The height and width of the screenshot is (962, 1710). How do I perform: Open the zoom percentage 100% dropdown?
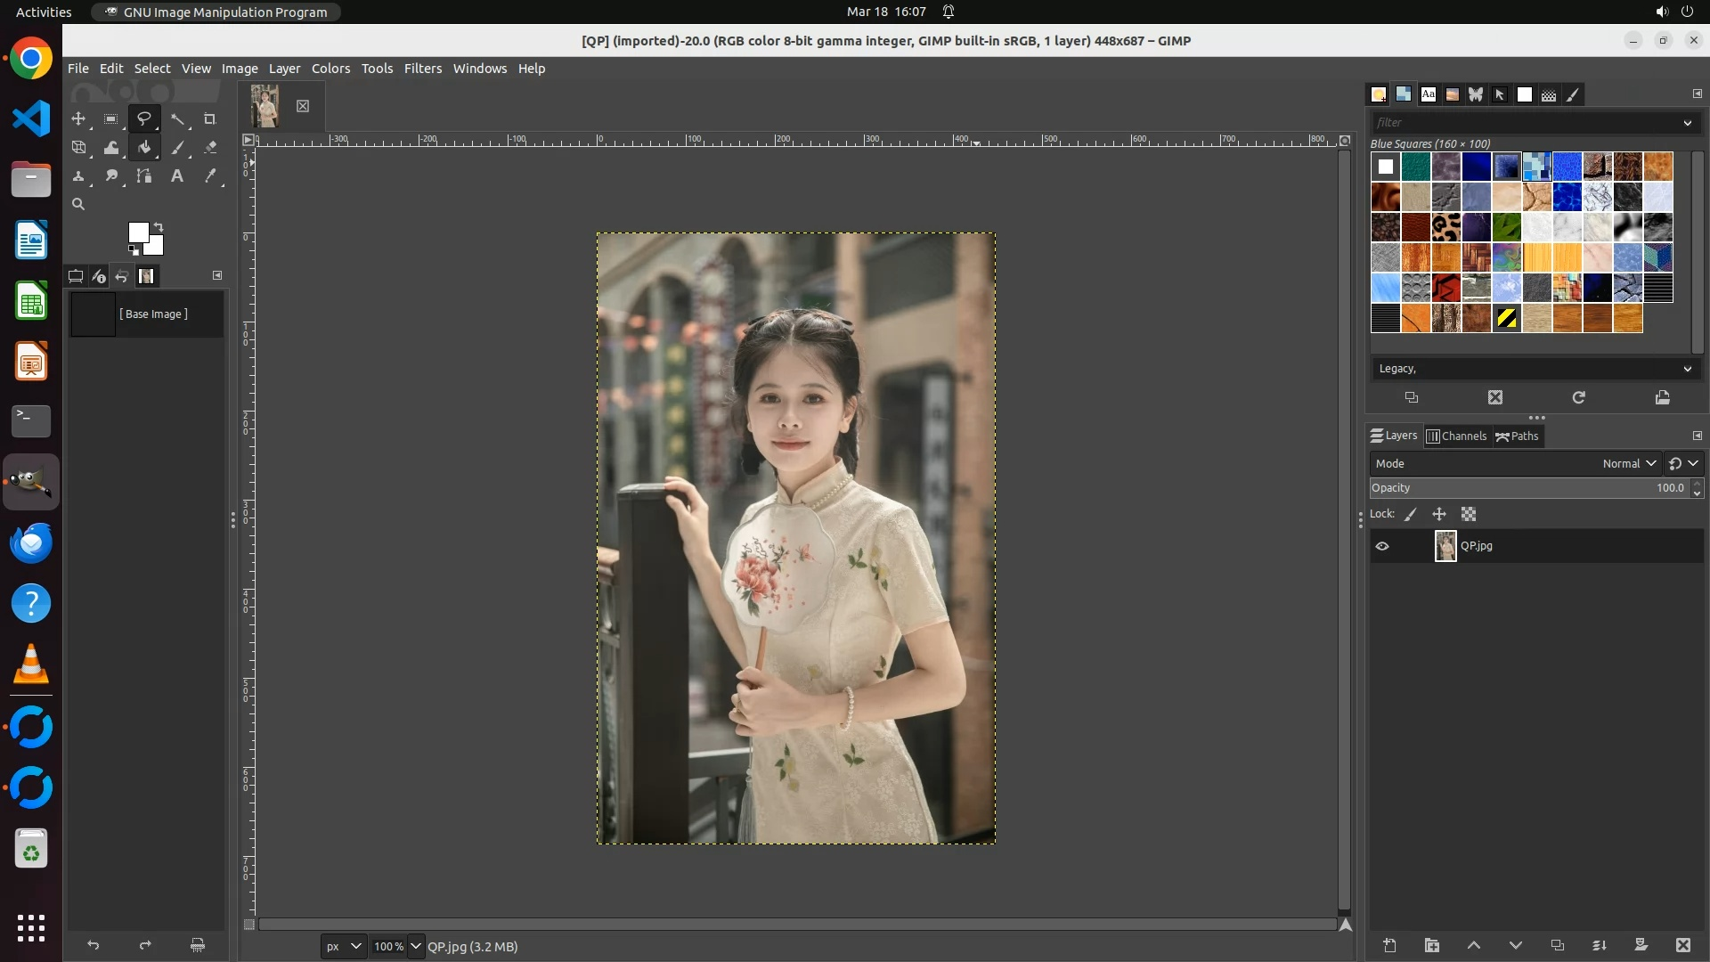pyautogui.click(x=415, y=946)
